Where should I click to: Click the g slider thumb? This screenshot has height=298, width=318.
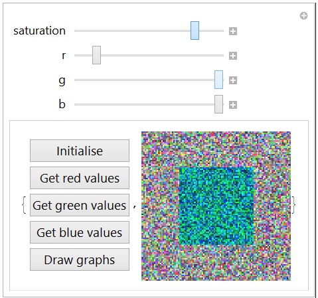(x=218, y=80)
